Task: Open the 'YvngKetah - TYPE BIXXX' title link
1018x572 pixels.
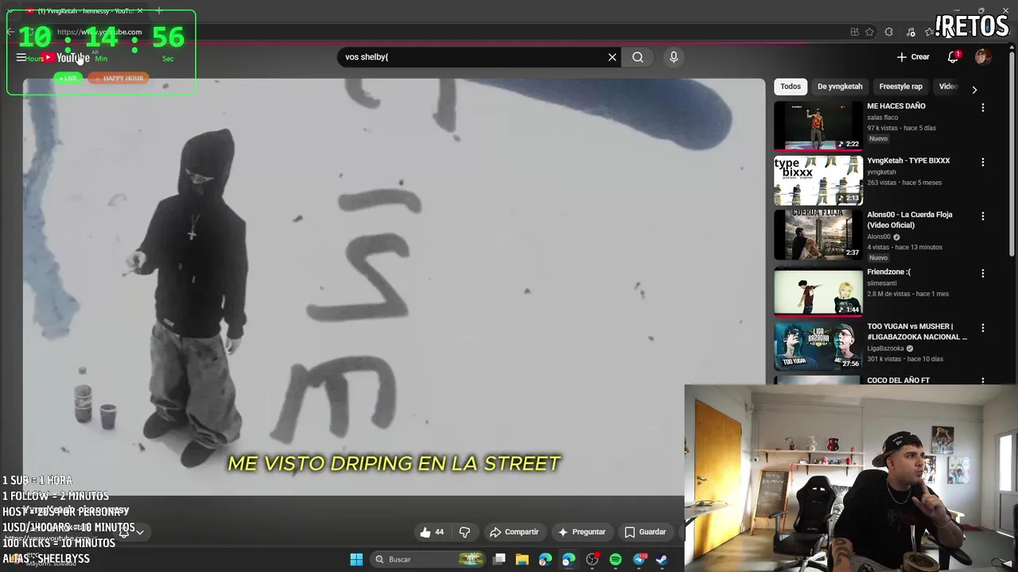Action: [908, 160]
